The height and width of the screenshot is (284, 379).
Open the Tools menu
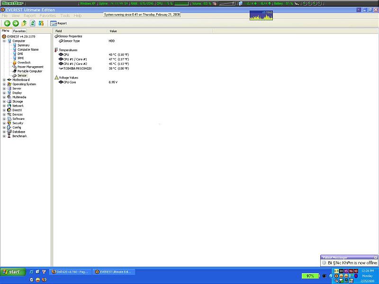(x=65, y=16)
